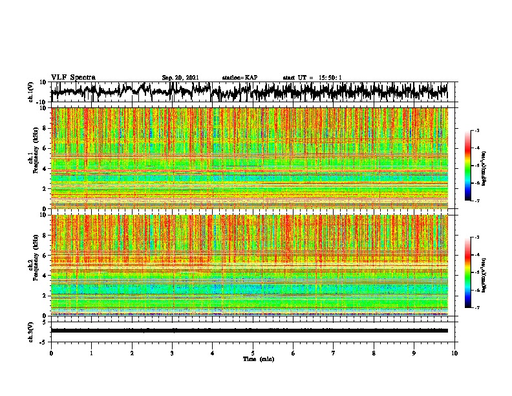Click the "ch.1(V)" axis label
This screenshot has width=512, height=396.
(x=31, y=92)
